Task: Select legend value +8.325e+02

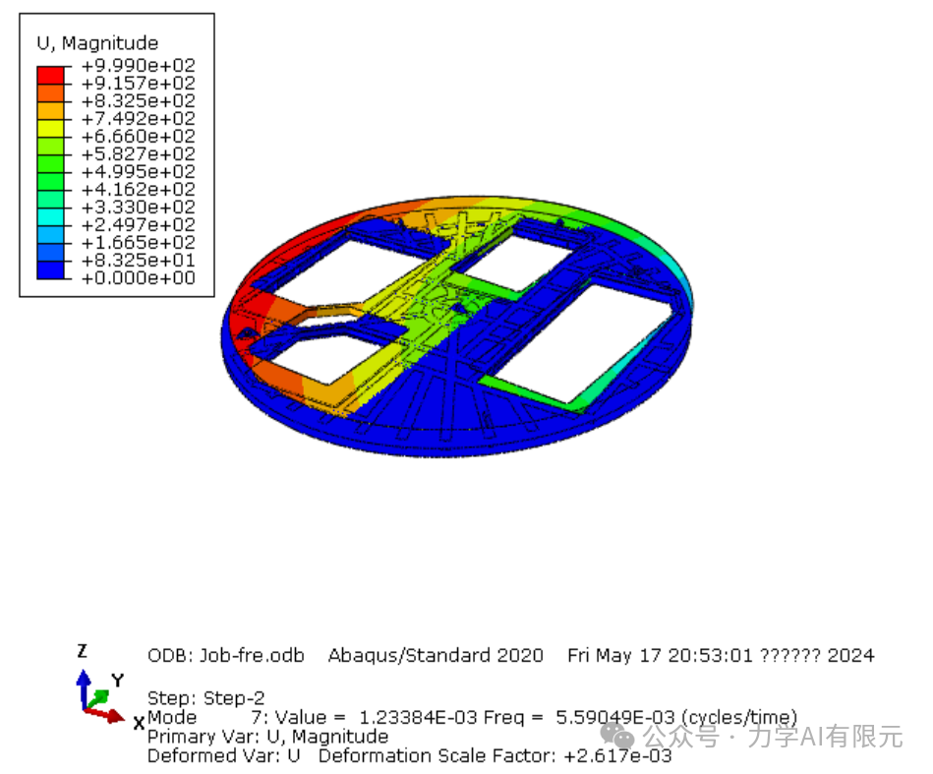Action: [x=138, y=100]
